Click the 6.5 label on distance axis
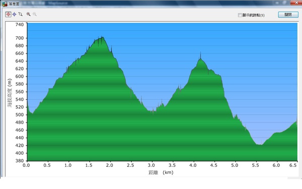 pyautogui.click(x=293, y=165)
